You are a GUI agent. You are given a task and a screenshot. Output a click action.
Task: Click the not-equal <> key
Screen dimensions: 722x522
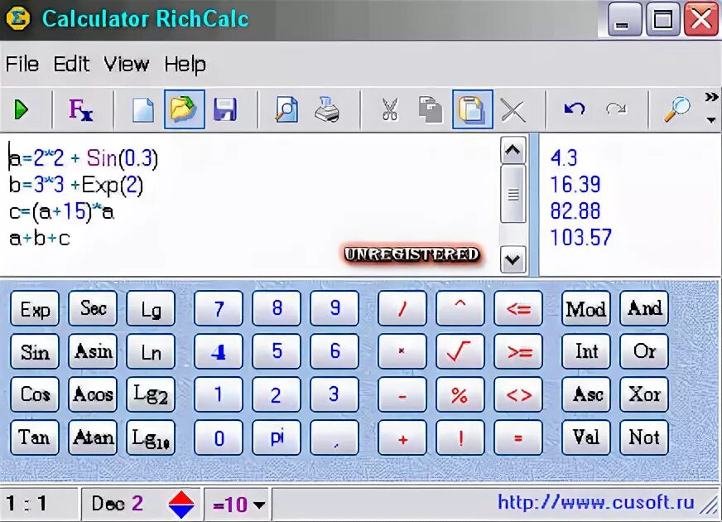click(x=518, y=394)
